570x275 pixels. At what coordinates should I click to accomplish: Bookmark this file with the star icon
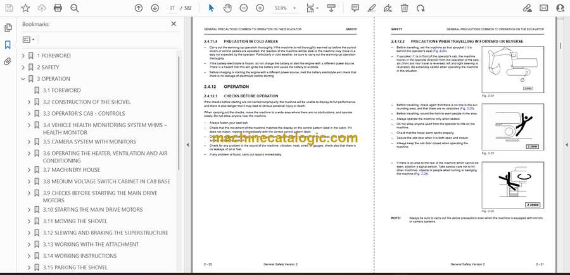click(x=25, y=8)
